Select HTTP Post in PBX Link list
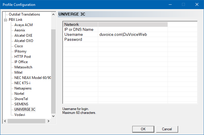This screenshot has height=135, width=204. point(23,57)
